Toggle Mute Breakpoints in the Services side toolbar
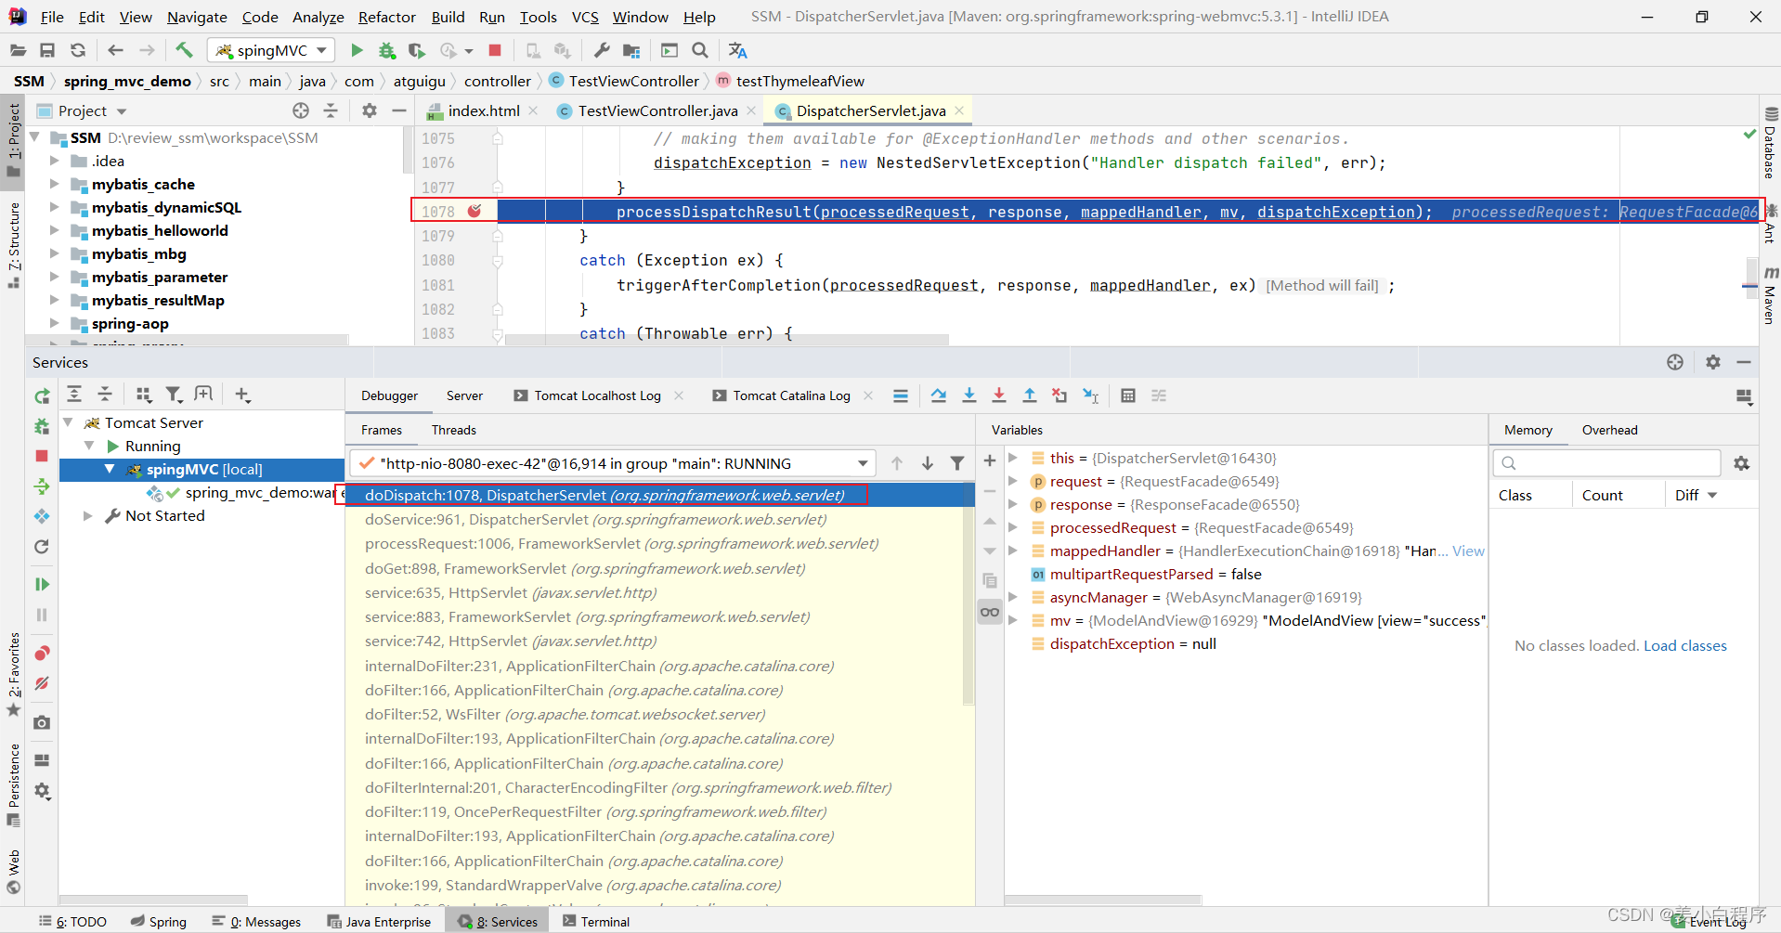 pos(42,683)
